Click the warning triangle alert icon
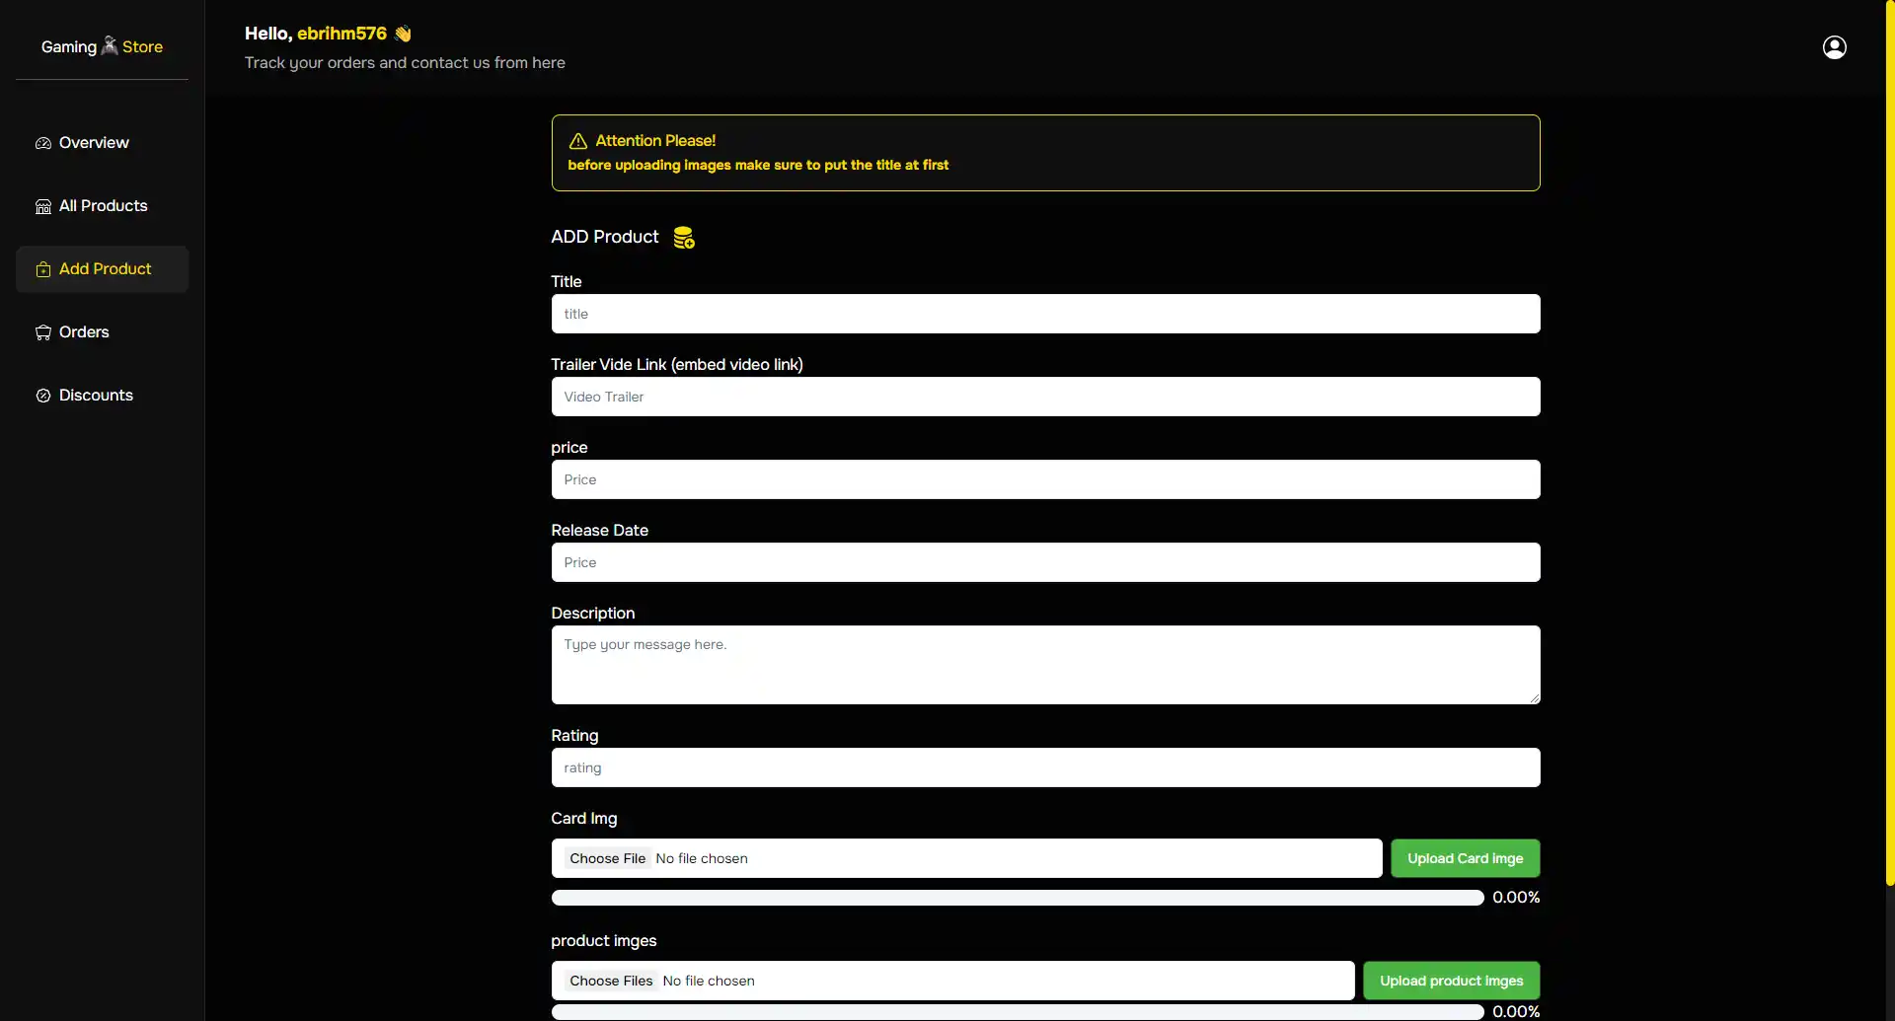The width and height of the screenshot is (1895, 1021). click(578, 141)
